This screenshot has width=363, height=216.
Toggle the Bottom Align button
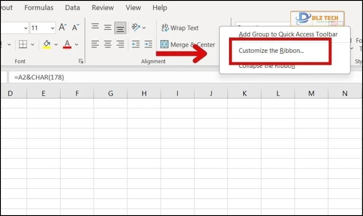pyautogui.click(x=120, y=28)
